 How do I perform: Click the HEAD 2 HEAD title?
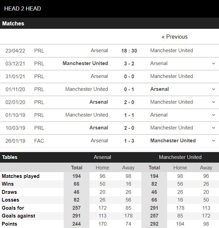(22, 8)
